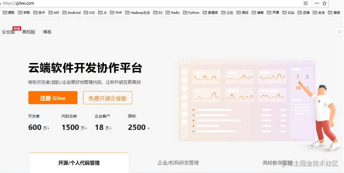
Task: Open the 数据库 bookmarks folder
Action: click(x=211, y=12)
